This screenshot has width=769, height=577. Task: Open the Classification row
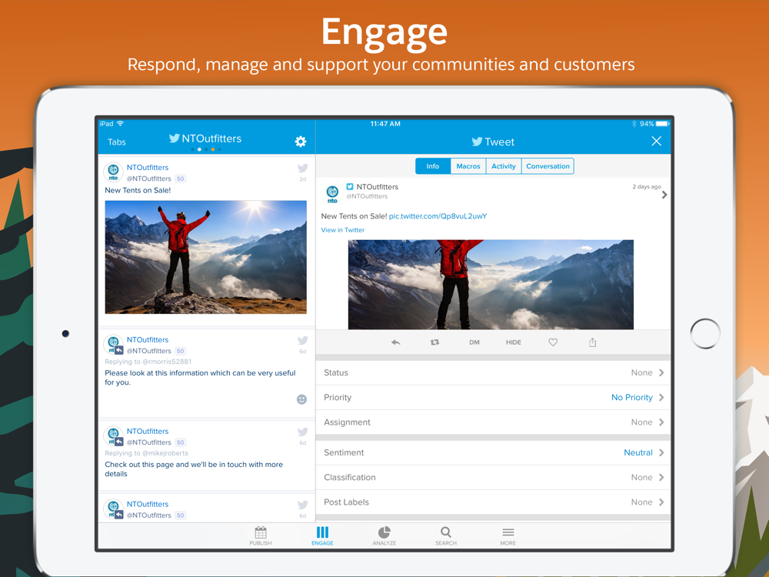click(x=493, y=478)
